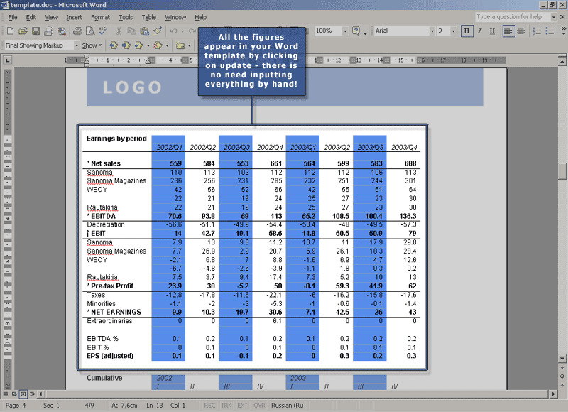Expand the formatting toolbar overflow options
Image resolution: width=568 pixels, height=412 pixels.
point(564,31)
